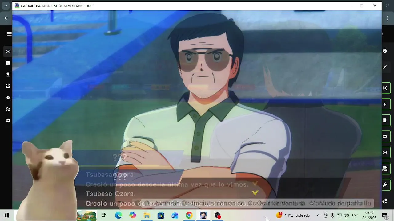Open the live stream broadcast icon in left sidebar
The image size is (394, 221).
(x=8, y=52)
